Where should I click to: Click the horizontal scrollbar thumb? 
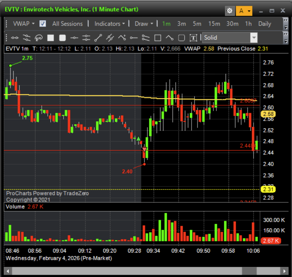tap(249, 271)
